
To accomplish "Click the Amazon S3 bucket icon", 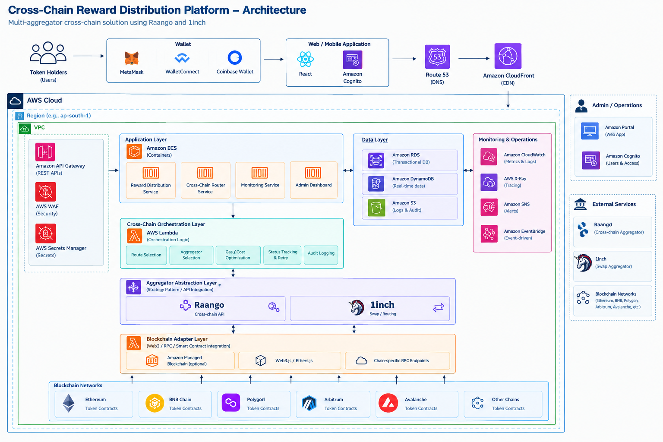I will (376, 208).
